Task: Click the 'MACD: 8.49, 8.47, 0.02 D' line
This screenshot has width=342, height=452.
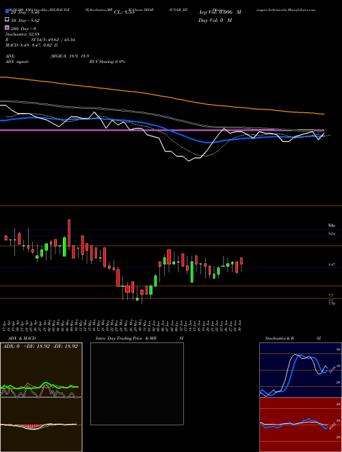Action: 31,45
